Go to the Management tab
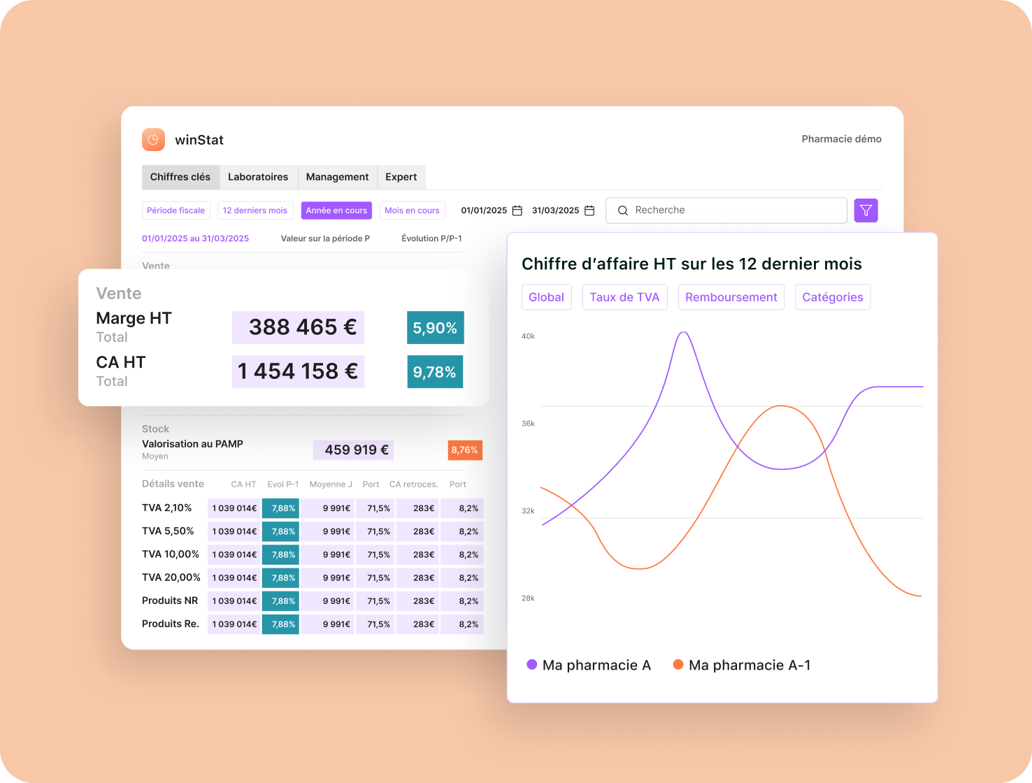The width and height of the screenshot is (1032, 783). coord(337,177)
